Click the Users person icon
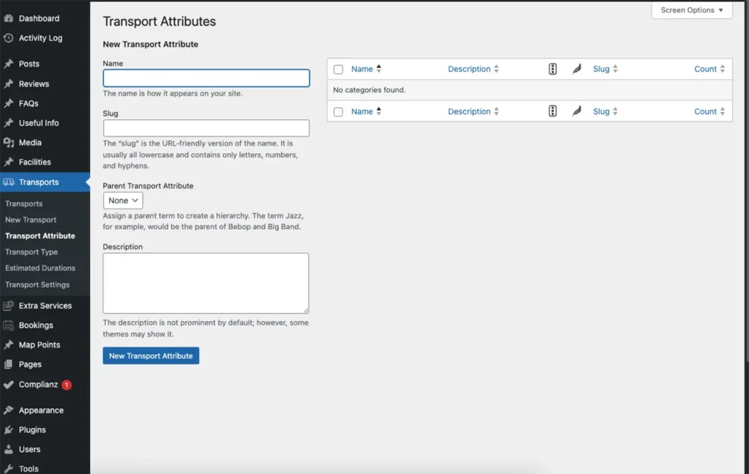Viewport: 749px width, 474px height. pos(9,449)
